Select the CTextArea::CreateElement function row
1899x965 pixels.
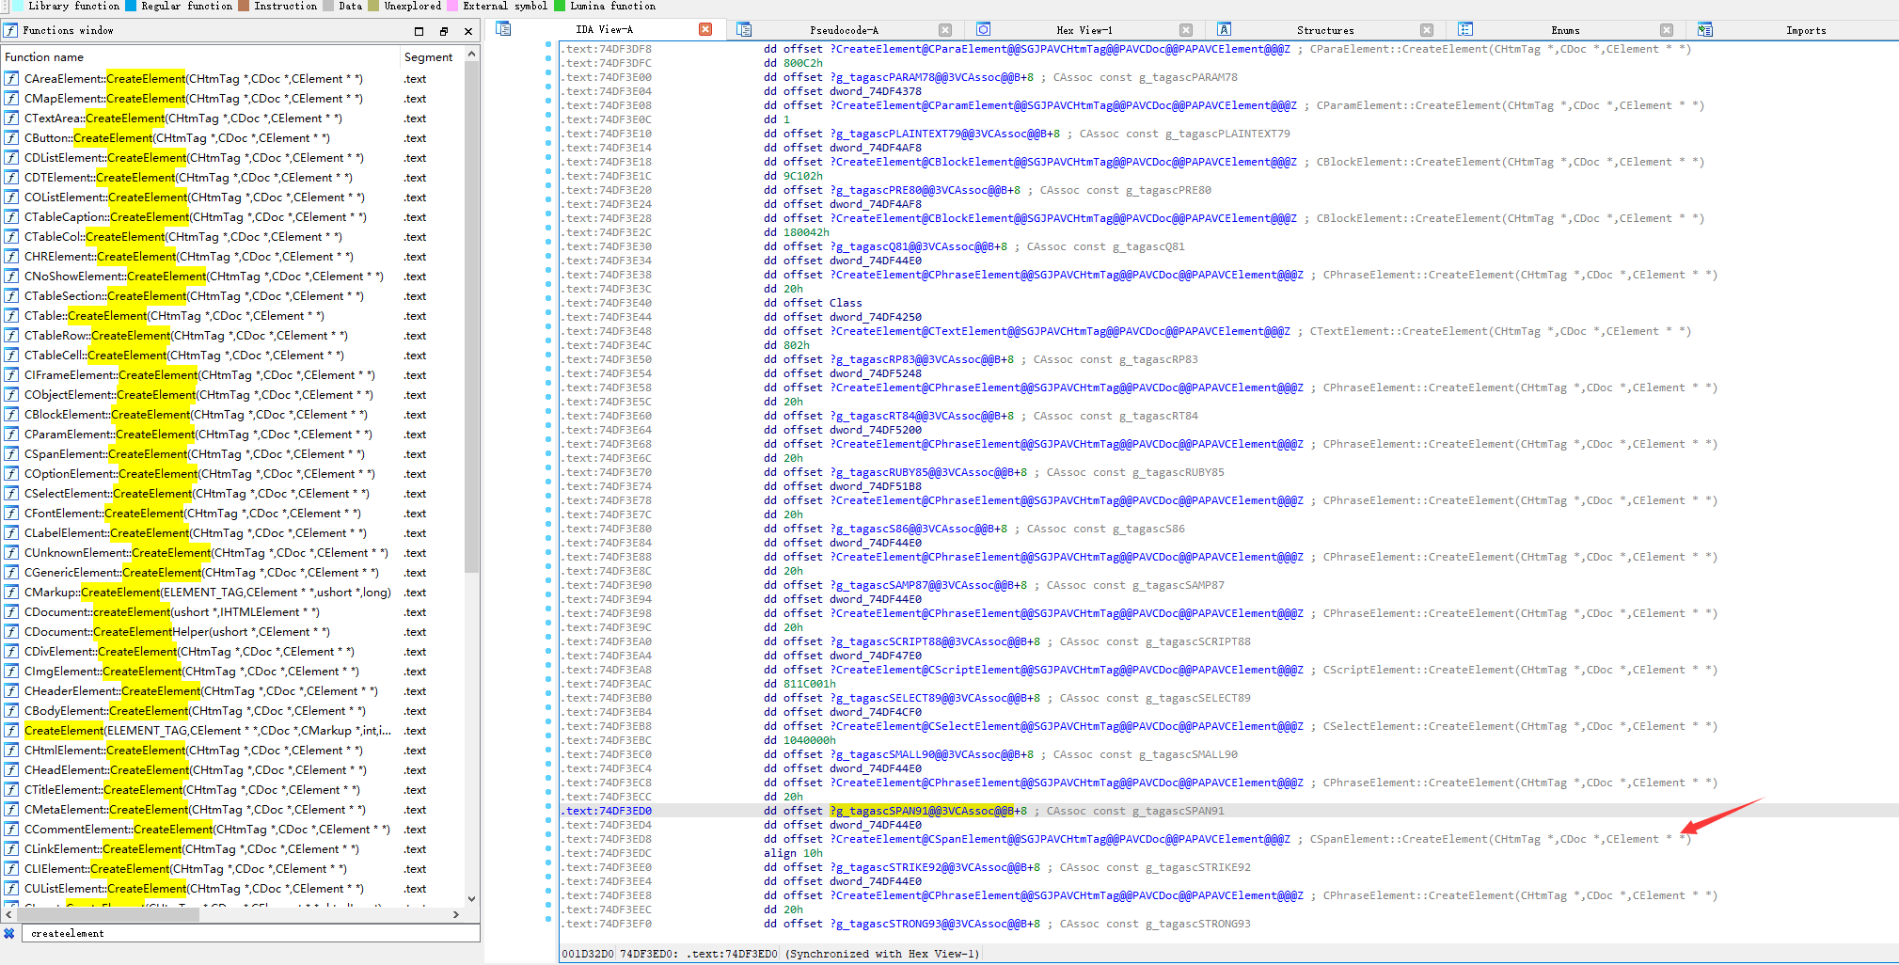pyautogui.click(x=232, y=119)
